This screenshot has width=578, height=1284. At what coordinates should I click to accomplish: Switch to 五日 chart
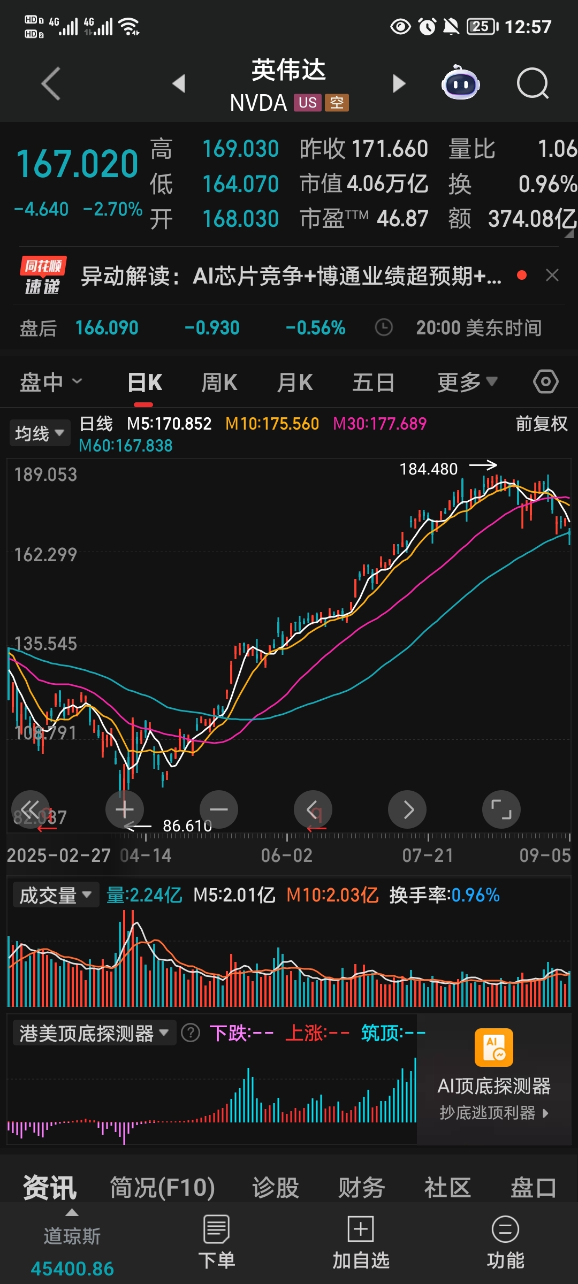click(x=373, y=383)
